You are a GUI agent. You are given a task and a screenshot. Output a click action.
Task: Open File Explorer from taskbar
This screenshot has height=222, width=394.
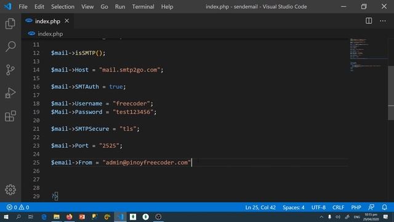tap(57, 216)
